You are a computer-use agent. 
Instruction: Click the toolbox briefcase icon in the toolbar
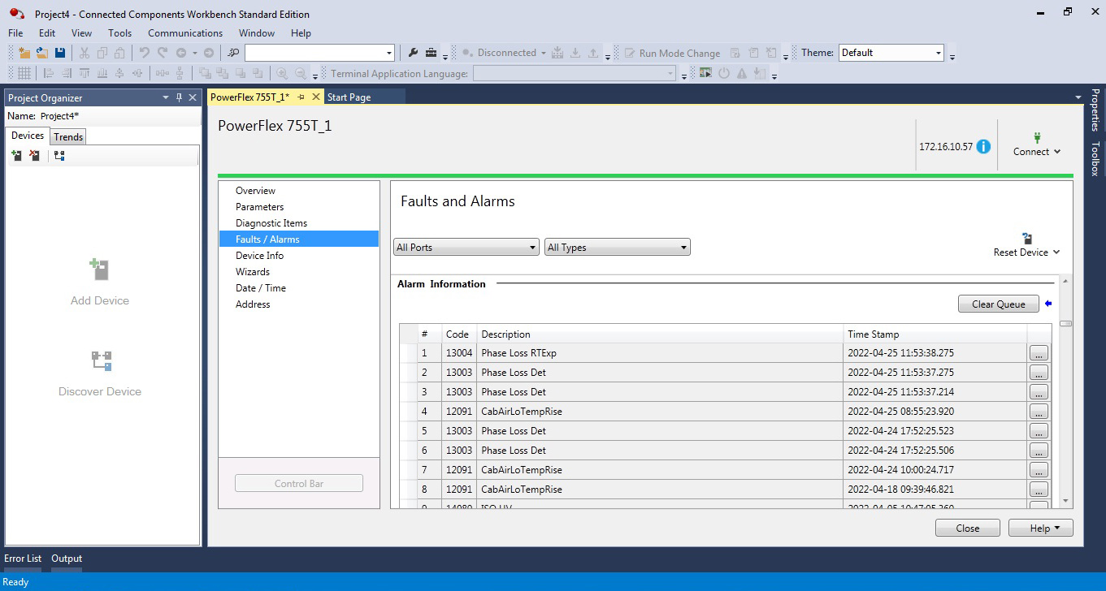point(431,53)
